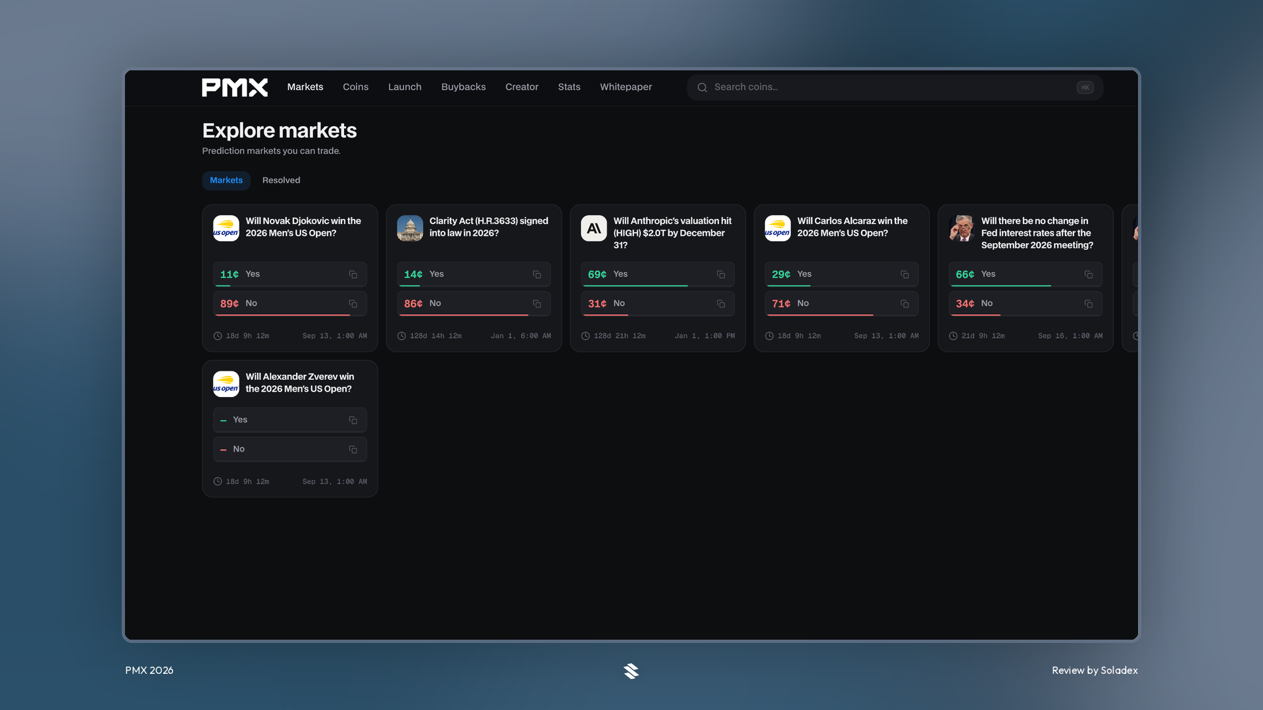Click the clock icon on Djokovic card
This screenshot has height=710, width=1263.
218,336
